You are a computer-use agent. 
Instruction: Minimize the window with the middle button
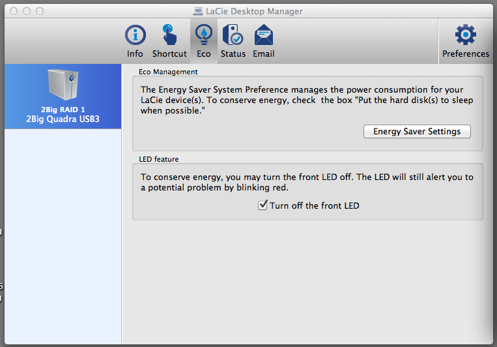click(27, 12)
